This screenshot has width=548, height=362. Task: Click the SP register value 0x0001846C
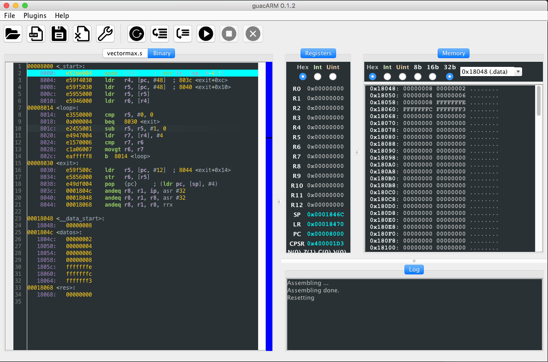click(325, 214)
